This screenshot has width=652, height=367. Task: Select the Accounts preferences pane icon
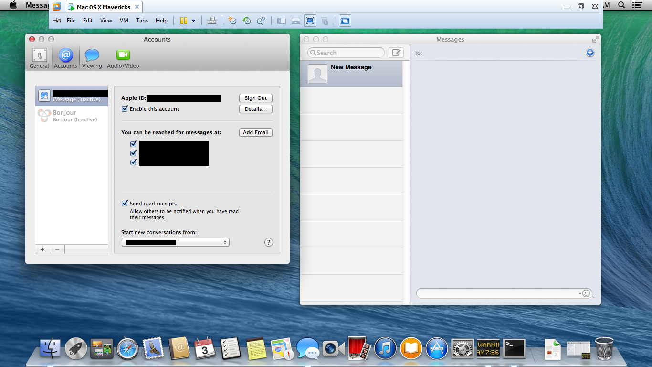[65, 58]
